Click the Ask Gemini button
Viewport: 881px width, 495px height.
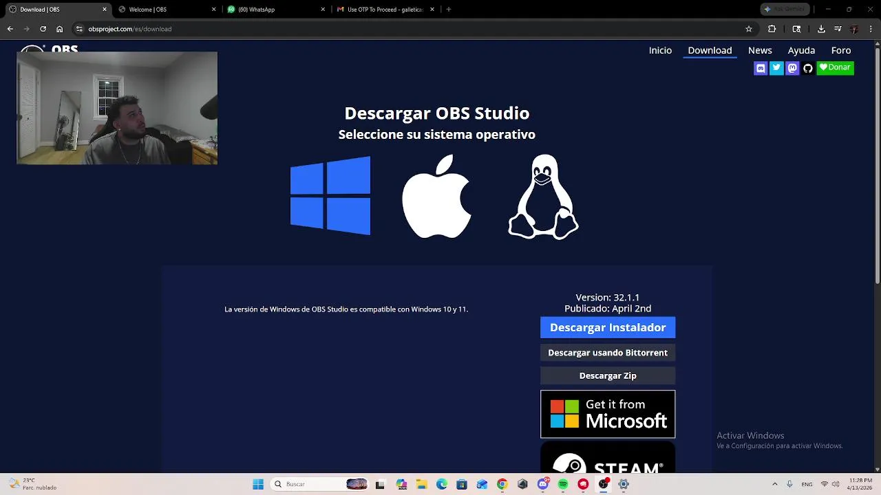[x=784, y=10]
